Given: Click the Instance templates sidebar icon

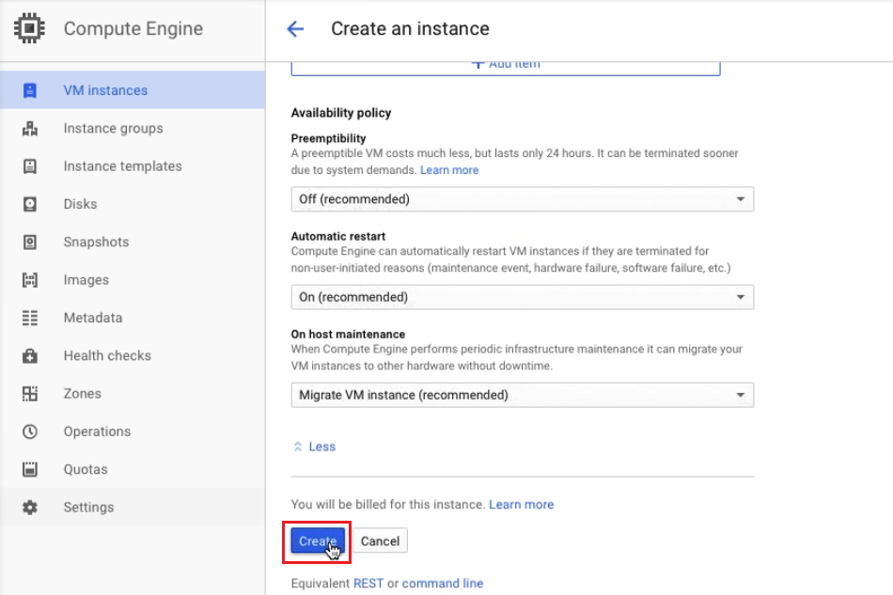Looking at the screenshot, I should [x=30, y=166].
